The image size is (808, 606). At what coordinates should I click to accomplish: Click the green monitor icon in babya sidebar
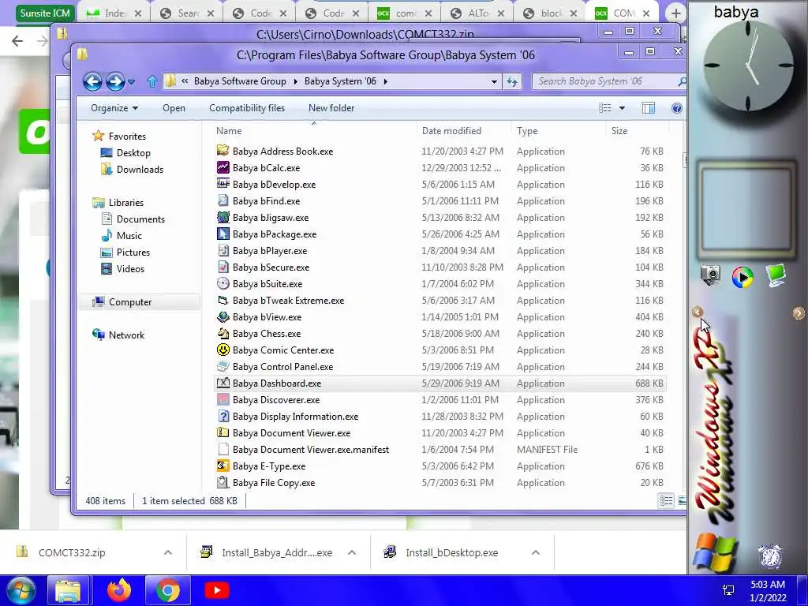[x=776, y=275]
